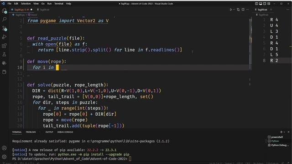Screen dimensions: 292x164
Task: Click 'solve' in def solve line
Action: coord(44,85)
